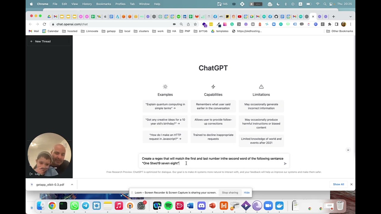Click the address bar URL chat.openai.com/chat

(72, 24)
